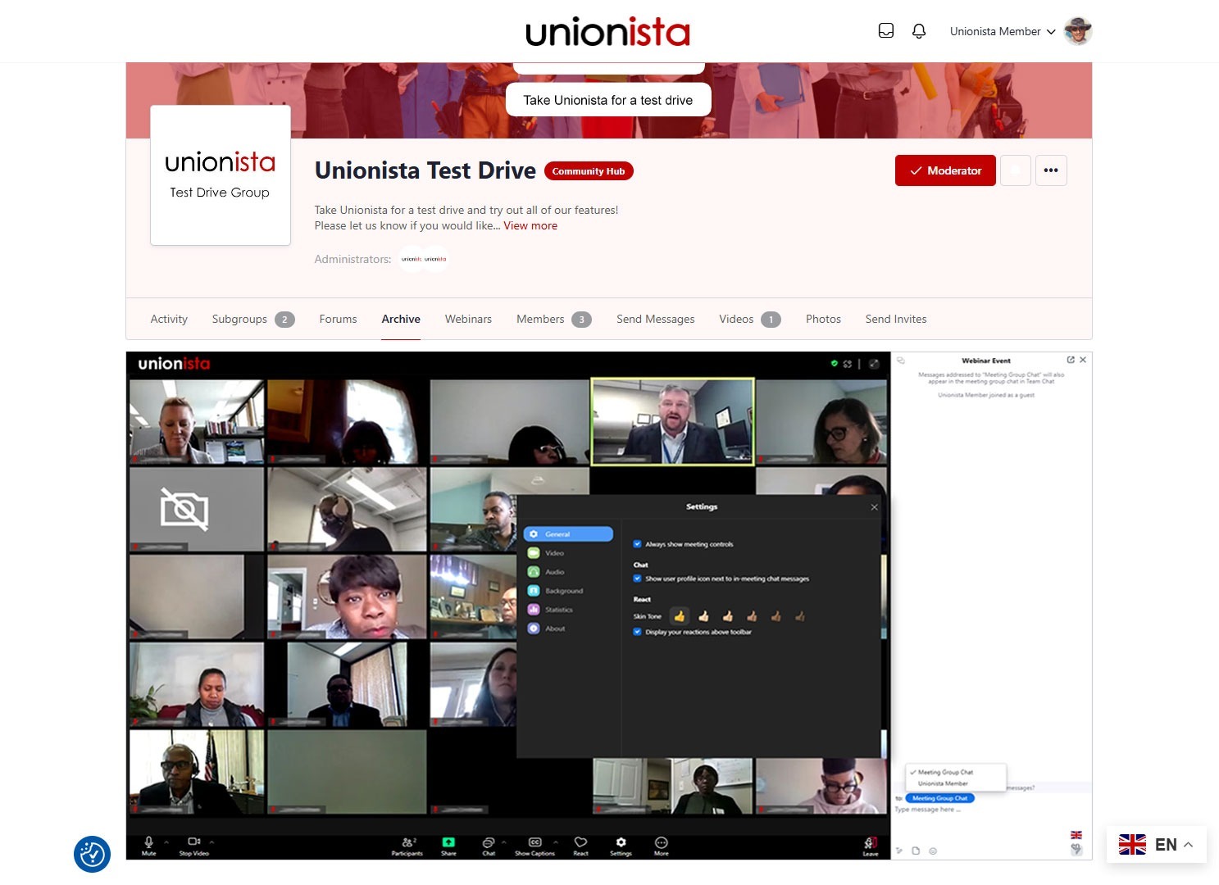Viewport: 1219px width, 885px height.
Task: Open the Send Messages tab
Action: point(655,319)
